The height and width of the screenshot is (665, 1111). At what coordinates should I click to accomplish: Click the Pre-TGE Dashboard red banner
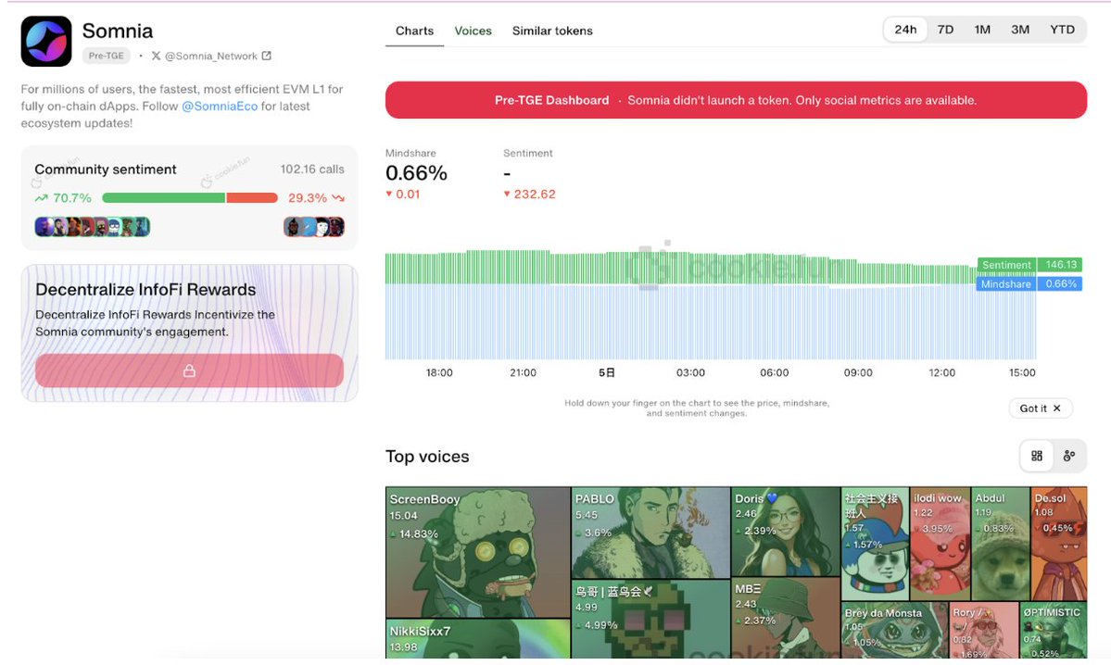point(736,100)
